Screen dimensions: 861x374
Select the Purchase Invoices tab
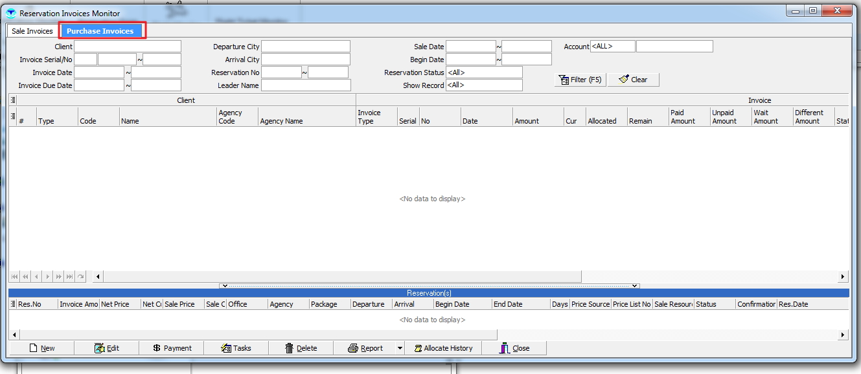[100, 31]
